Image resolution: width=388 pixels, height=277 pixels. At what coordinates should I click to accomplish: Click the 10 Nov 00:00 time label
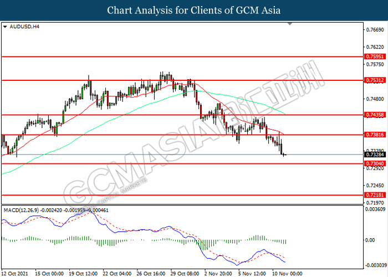pos(287,273)
